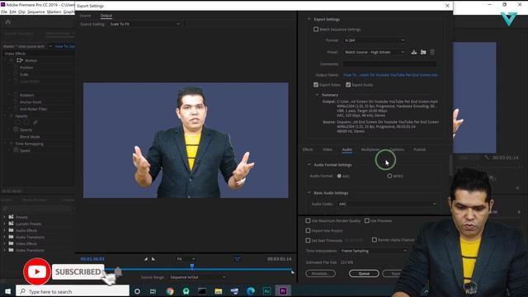
Task: Collapse the Basic Audio Settings section
Action: tap(309, 193)
